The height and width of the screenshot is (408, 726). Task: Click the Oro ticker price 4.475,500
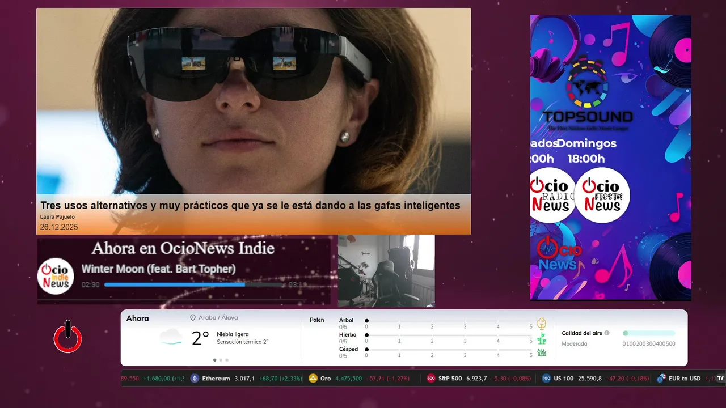(349, 379)
